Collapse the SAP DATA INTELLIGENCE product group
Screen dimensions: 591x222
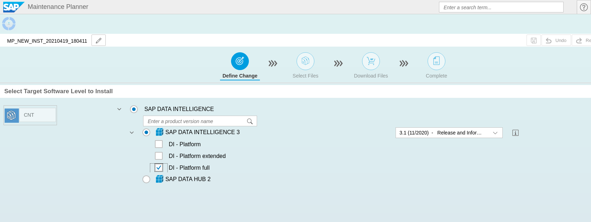coord(119,109)
